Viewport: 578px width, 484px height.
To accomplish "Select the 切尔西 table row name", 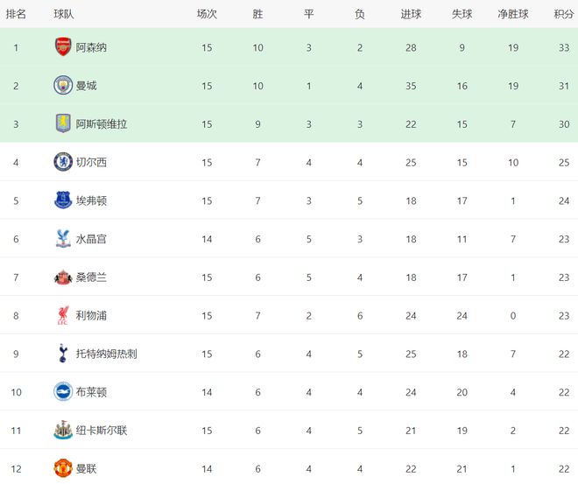I will [x=91, y=162].
